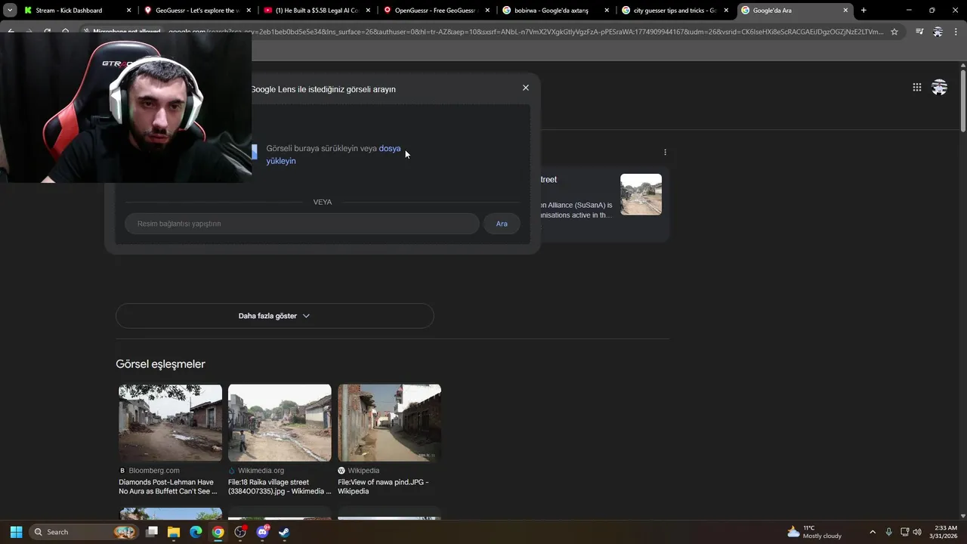Launch Microsoft Edge from the taskbar
The height and width of the screenshot is (544, 967).
point(196,532)
